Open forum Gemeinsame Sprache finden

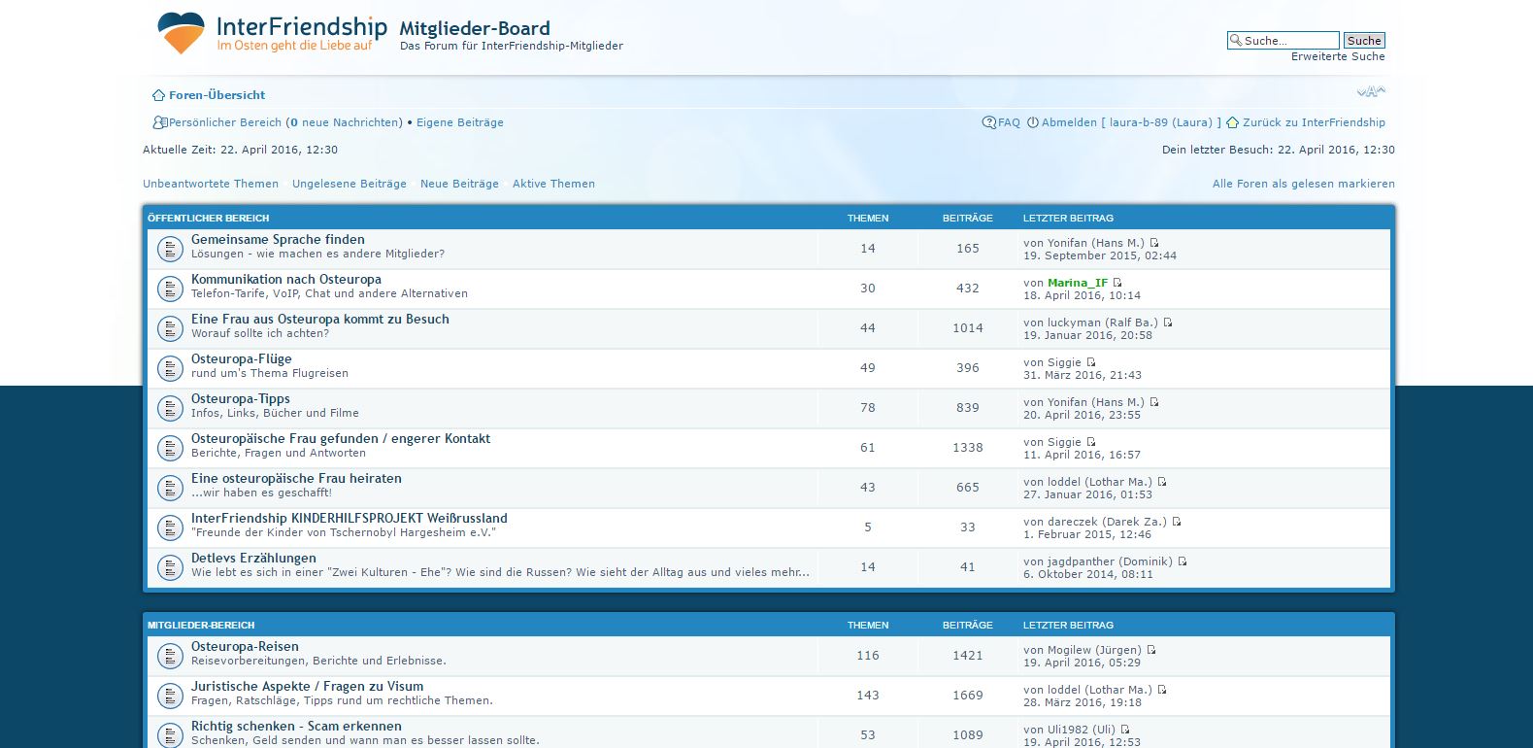click(278, 239)
